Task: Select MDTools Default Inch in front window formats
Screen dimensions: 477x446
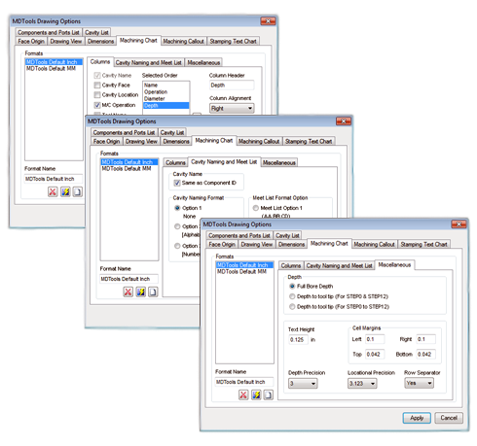Action: point(244,265)
